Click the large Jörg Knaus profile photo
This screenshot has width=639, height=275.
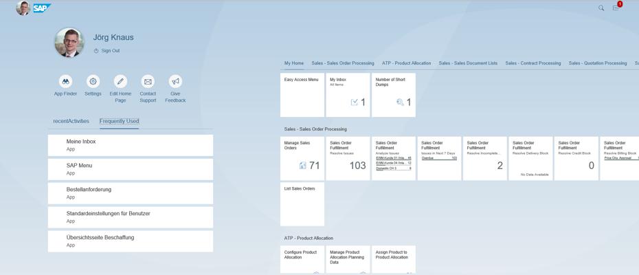coord(69,43)
